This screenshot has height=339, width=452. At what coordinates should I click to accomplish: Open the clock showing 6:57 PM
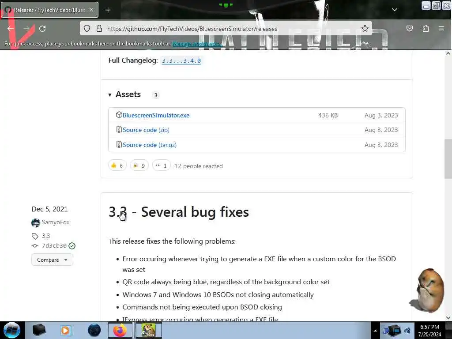429,331
